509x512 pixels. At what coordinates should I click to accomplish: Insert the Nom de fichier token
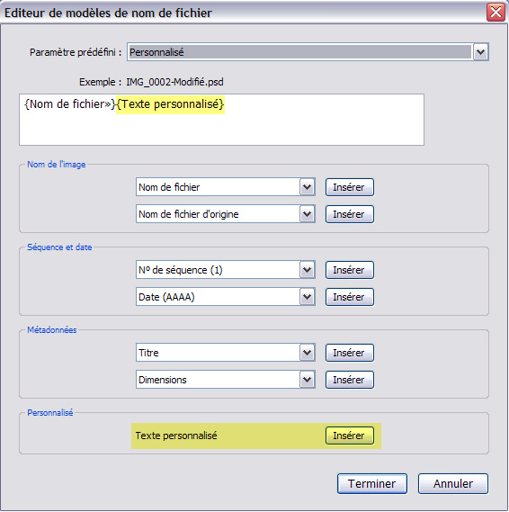350,187
